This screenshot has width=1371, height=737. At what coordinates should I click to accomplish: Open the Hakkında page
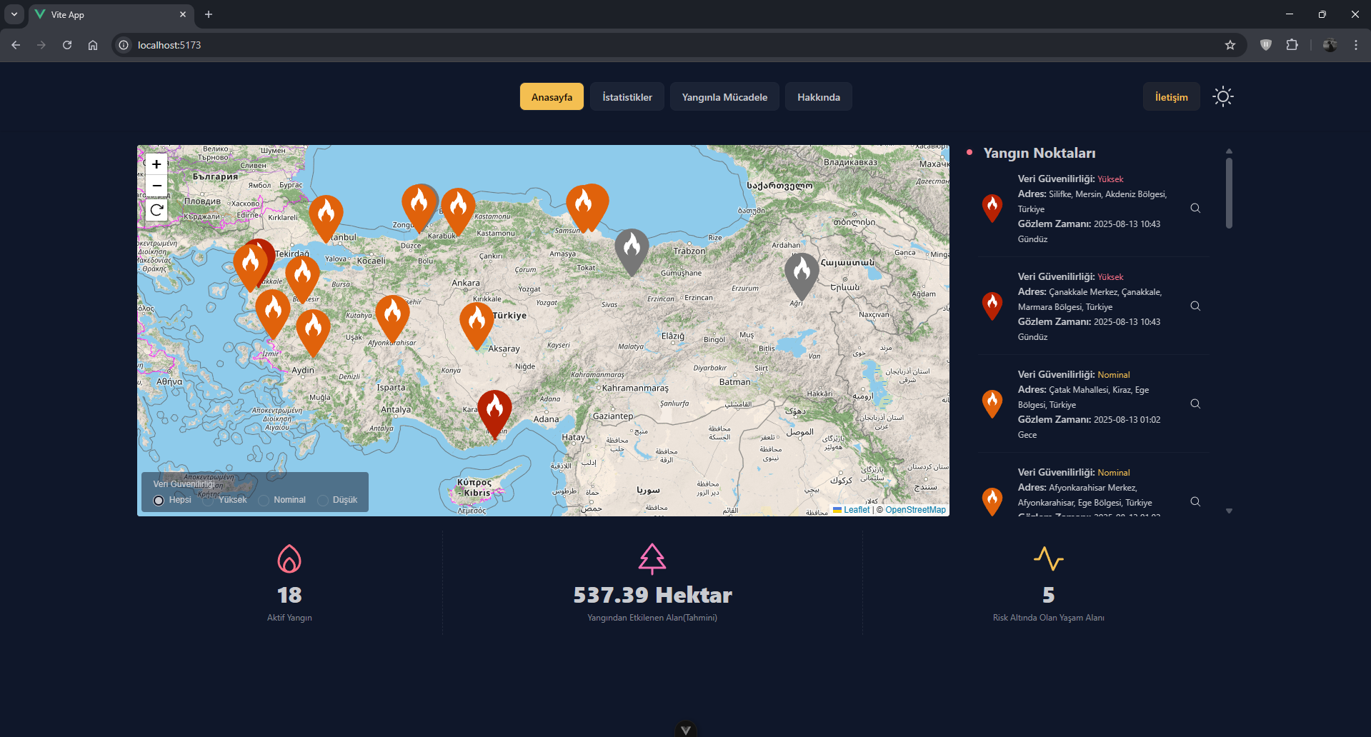click(x=819, y=97)
